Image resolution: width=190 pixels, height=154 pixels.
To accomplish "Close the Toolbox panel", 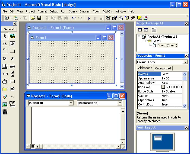I will pyautogui.click(x=15, y=24).
